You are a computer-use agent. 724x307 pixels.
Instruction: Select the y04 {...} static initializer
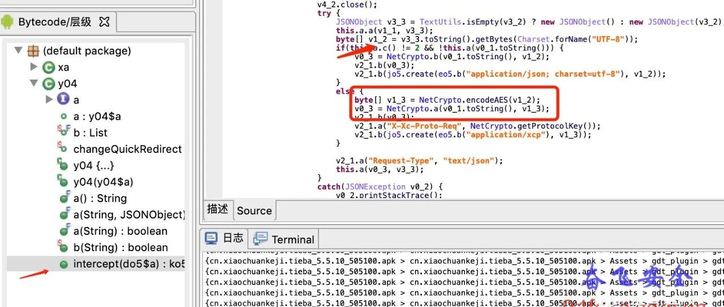click(95, 165)
